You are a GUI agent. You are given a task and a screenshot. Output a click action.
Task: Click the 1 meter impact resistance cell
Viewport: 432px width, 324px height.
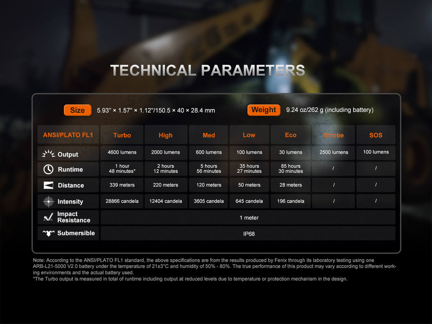pos(248,218)
